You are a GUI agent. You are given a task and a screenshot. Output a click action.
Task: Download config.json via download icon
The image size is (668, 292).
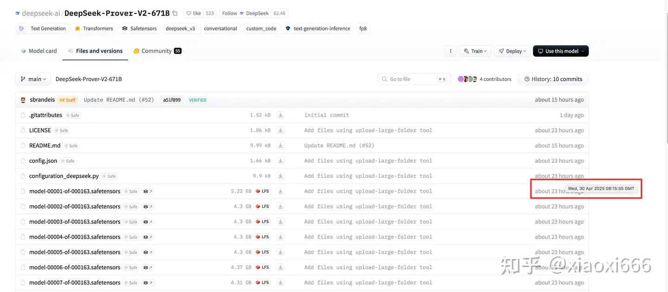pos(281,161)
